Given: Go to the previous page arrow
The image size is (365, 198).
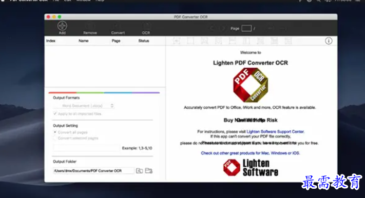Looking at the screenshot, I should tap(212, 28).
